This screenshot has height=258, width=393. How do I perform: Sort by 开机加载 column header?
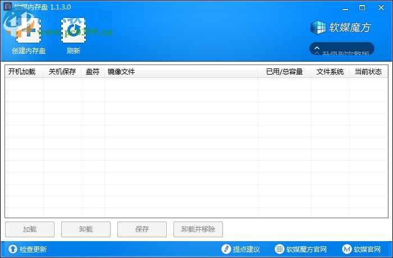point(24,72)
